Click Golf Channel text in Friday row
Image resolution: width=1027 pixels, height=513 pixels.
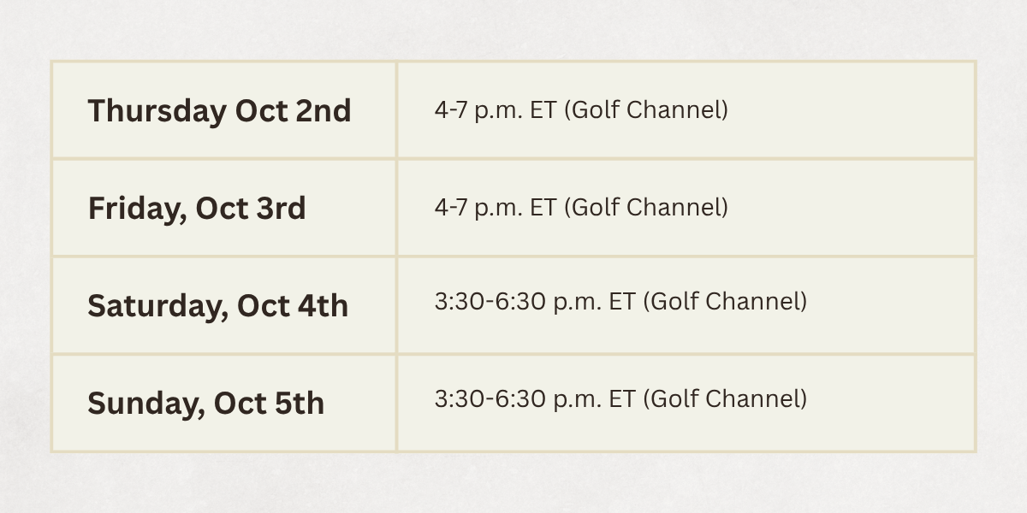[646, 208]
